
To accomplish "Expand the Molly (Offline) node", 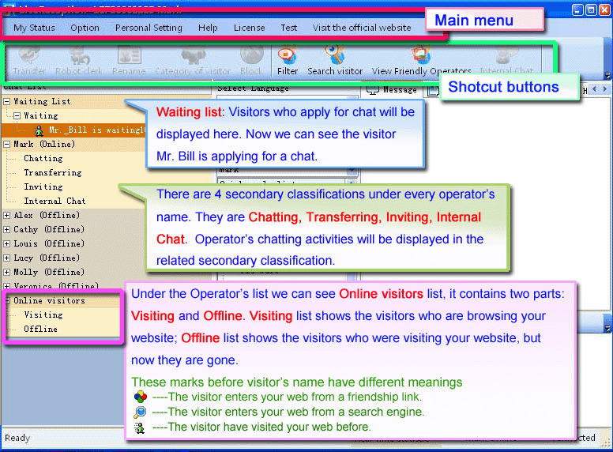I will [6, 272].
